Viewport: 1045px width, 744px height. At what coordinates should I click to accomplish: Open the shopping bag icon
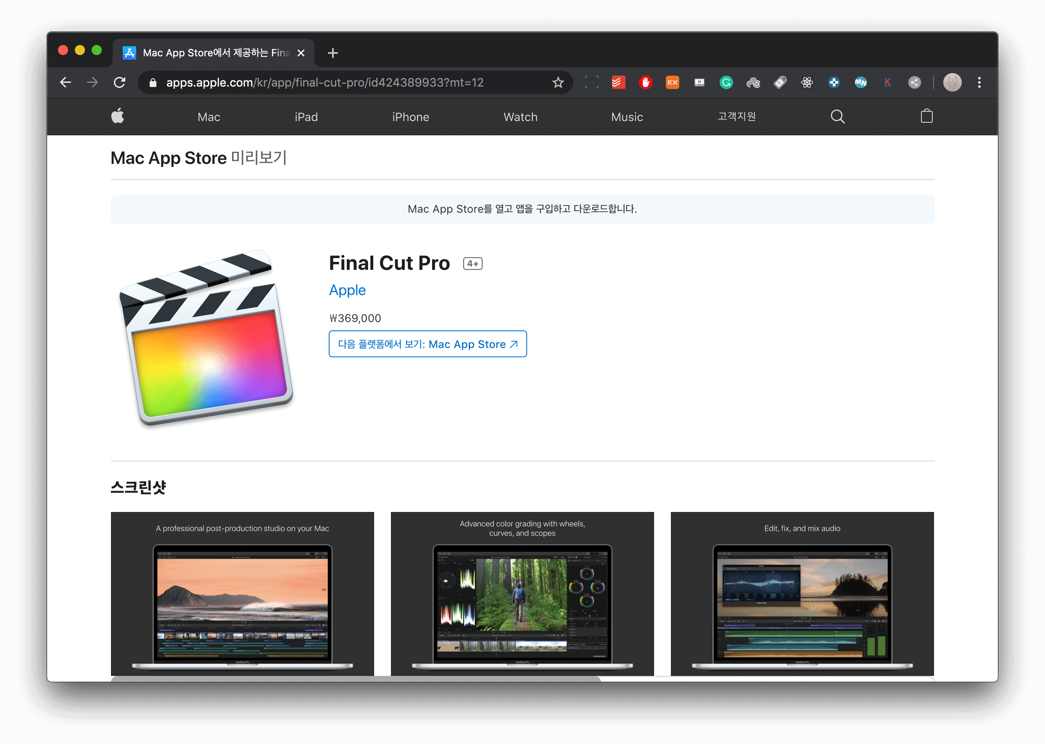point(926,116)
